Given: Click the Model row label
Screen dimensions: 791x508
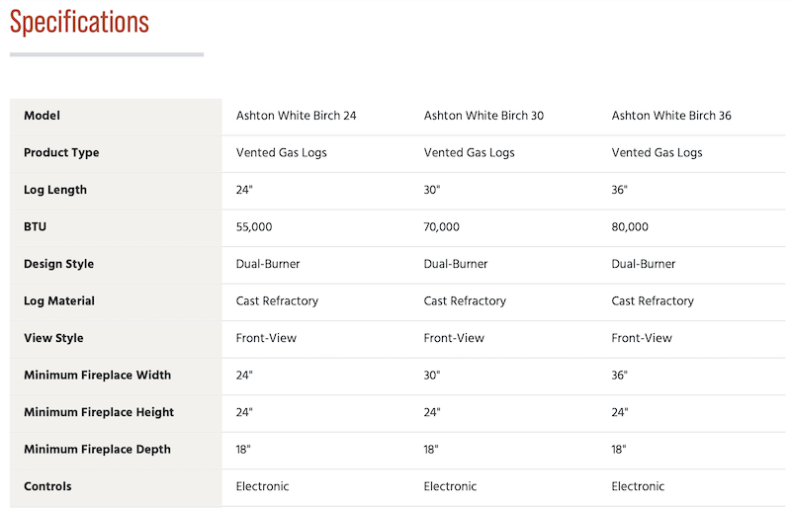Looking at the screenshot, I should [x=42, y=116].
